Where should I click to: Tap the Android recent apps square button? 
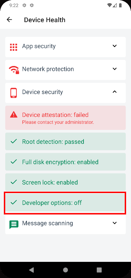click(x=99, y=270)
